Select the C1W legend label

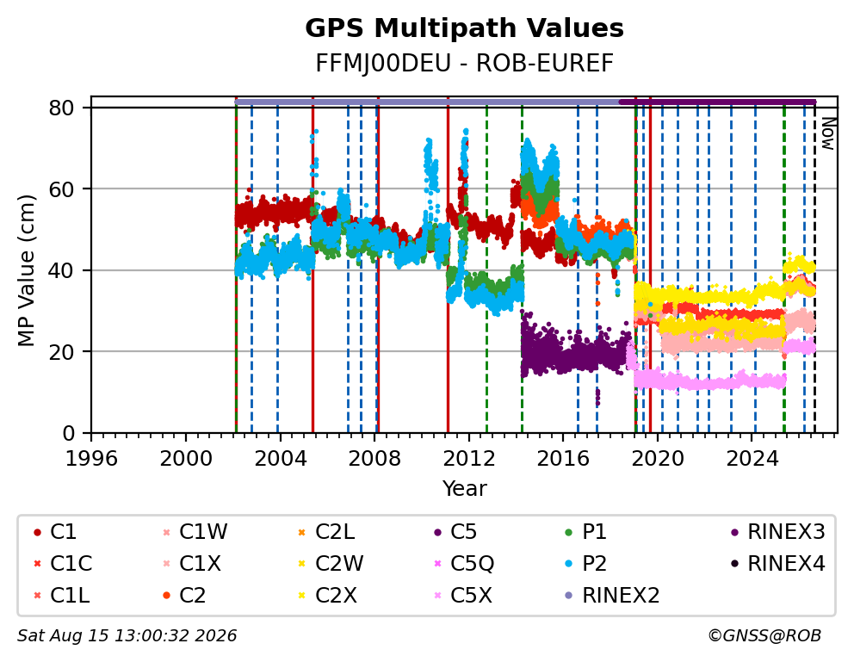203,532
